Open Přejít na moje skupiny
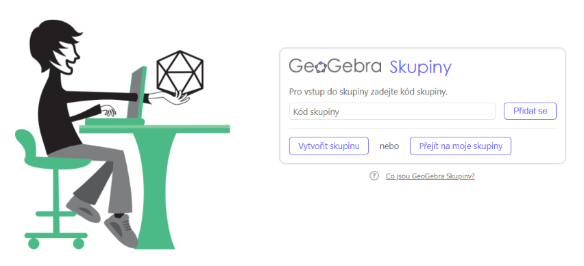 tap(461, 146)
